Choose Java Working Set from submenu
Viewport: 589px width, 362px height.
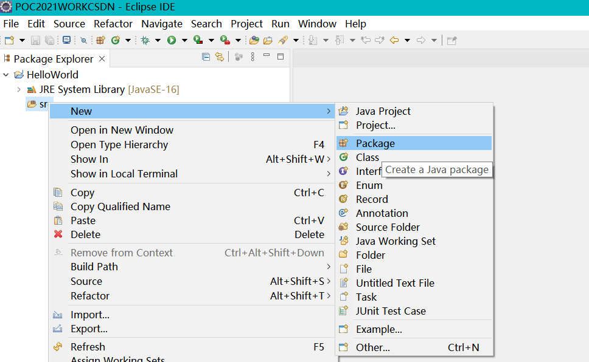[414, 241]
